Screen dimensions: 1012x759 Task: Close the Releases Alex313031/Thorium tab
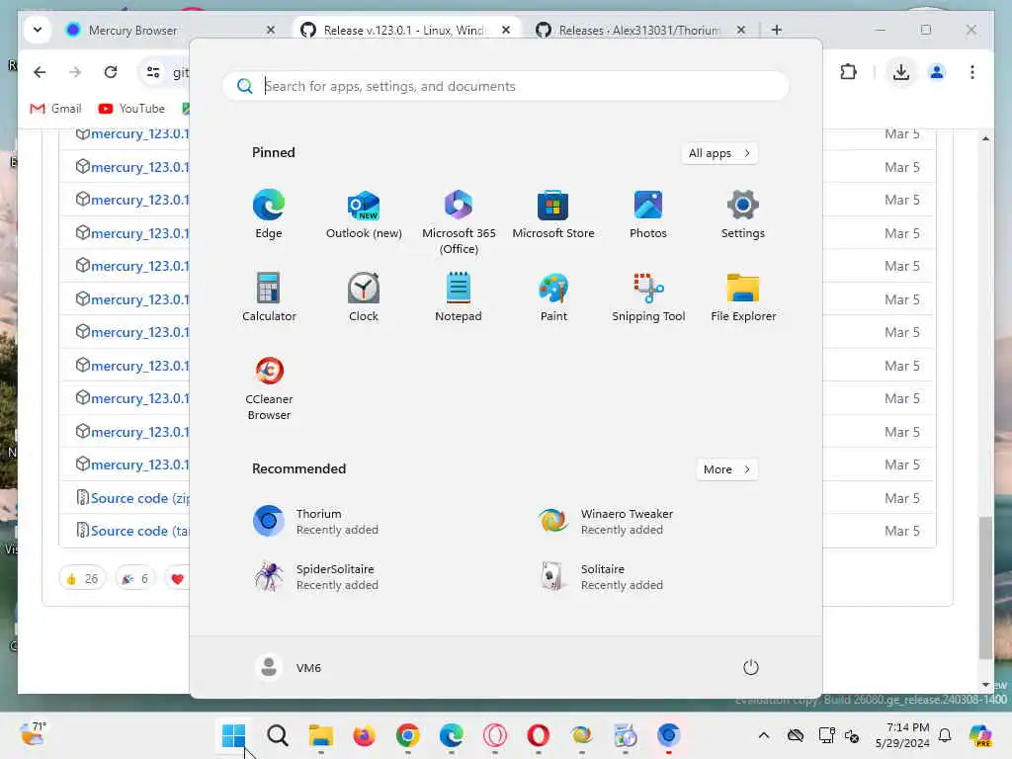pyautogui.click(x=741, y=30)
